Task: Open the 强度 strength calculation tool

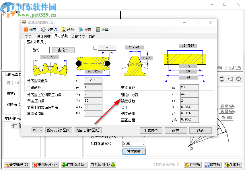Action: pyautogui.click(x=30, y=29)
